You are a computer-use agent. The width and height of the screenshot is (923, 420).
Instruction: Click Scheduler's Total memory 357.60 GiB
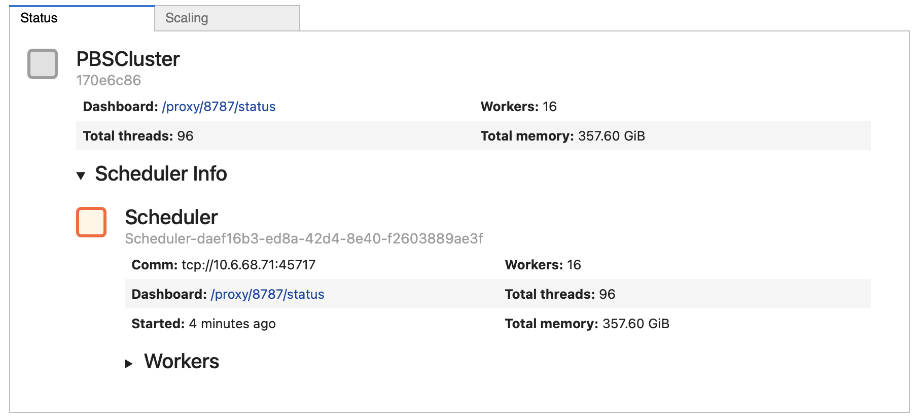(636, 324)
